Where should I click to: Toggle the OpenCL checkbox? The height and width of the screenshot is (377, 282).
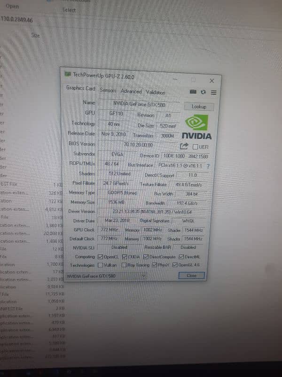click(x=100, y=257)
